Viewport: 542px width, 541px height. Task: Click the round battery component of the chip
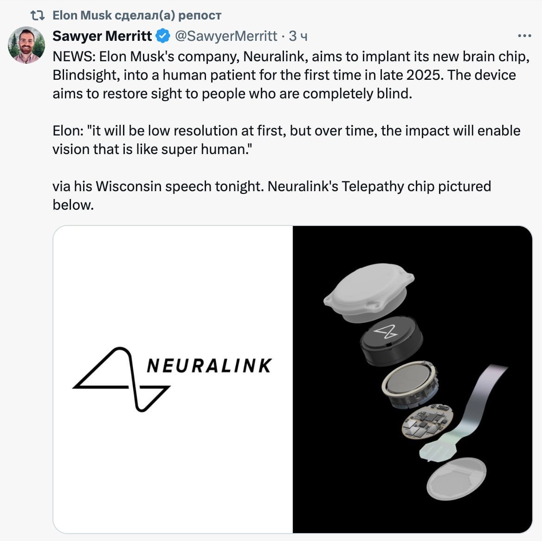pyautogui.click(x=410, y=384)
